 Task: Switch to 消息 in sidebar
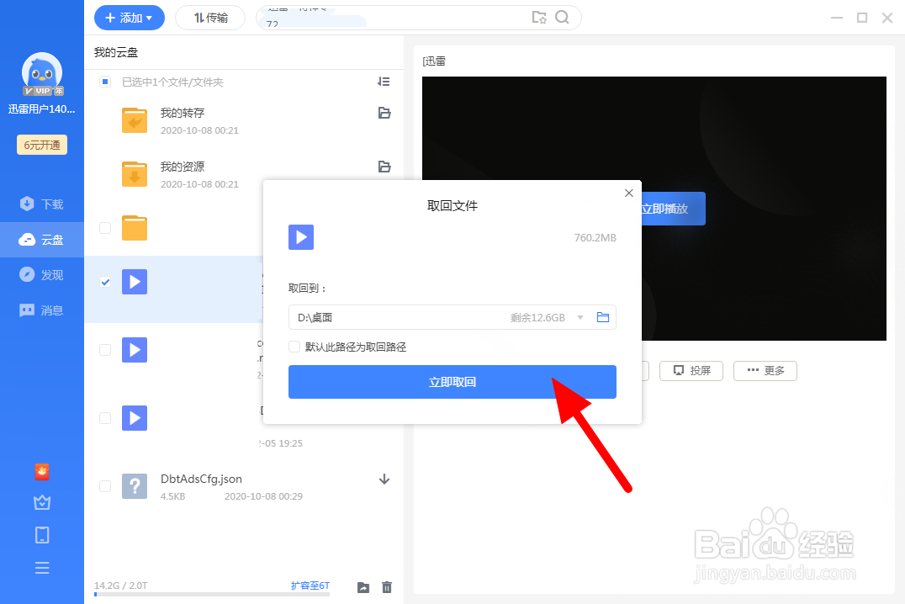pyautogui.click(x=41, y=310)
